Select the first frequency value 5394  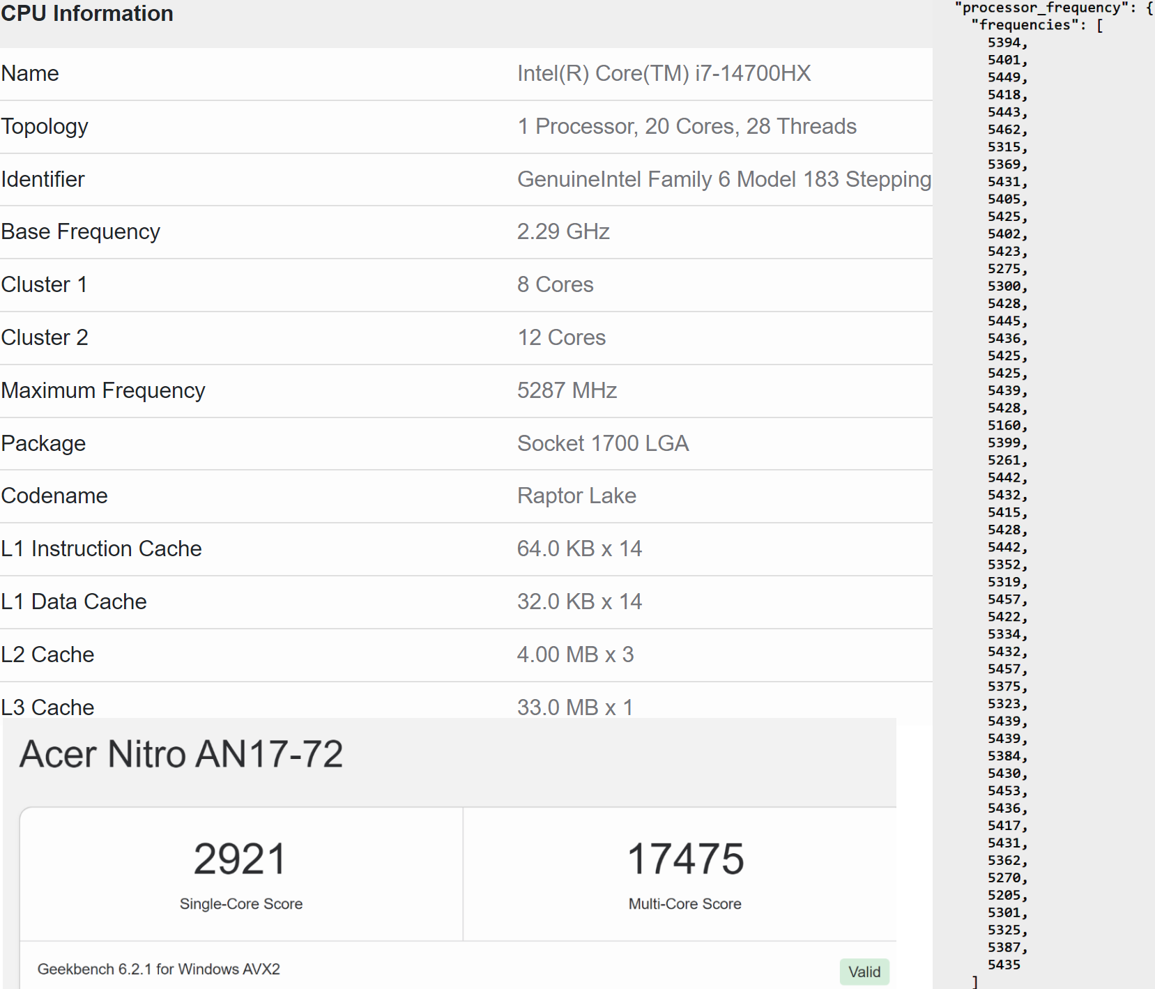1004,43
